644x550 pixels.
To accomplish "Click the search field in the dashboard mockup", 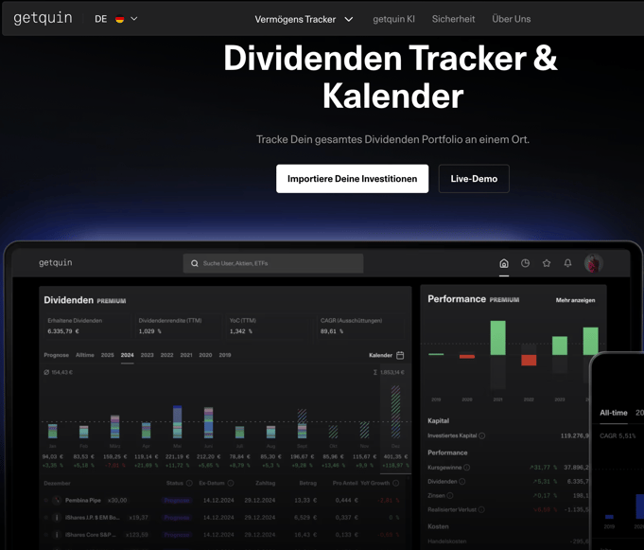I will pyautogui.click(x=273, y=263).
